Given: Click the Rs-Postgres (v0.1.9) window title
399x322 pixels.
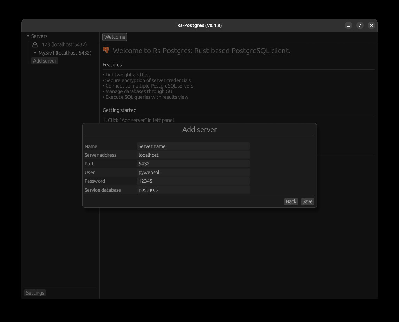Looking at the screenshot, I should [x=199, y=25].
